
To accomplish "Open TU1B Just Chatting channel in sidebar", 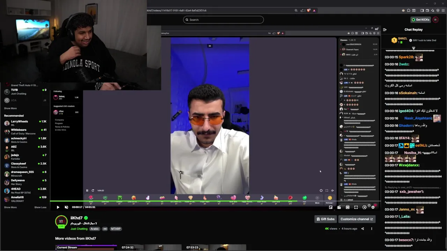I will (25, 92).
